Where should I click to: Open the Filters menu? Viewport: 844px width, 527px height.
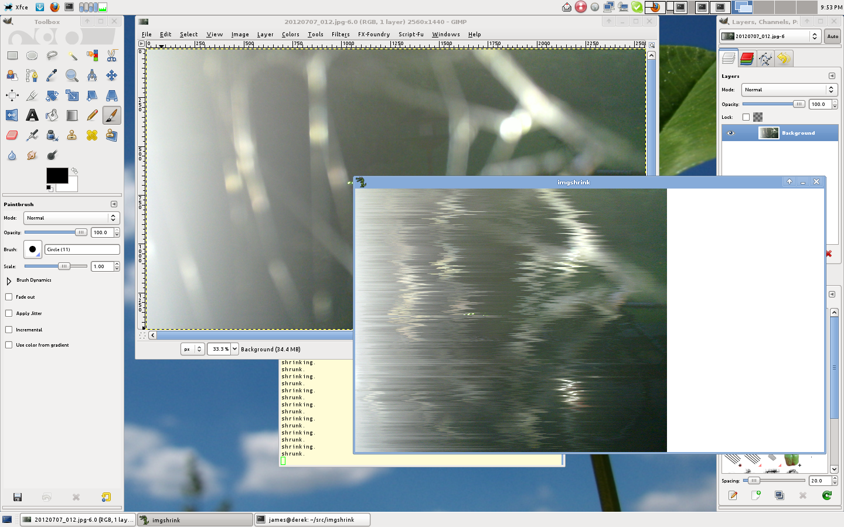[x=340, y=35]
